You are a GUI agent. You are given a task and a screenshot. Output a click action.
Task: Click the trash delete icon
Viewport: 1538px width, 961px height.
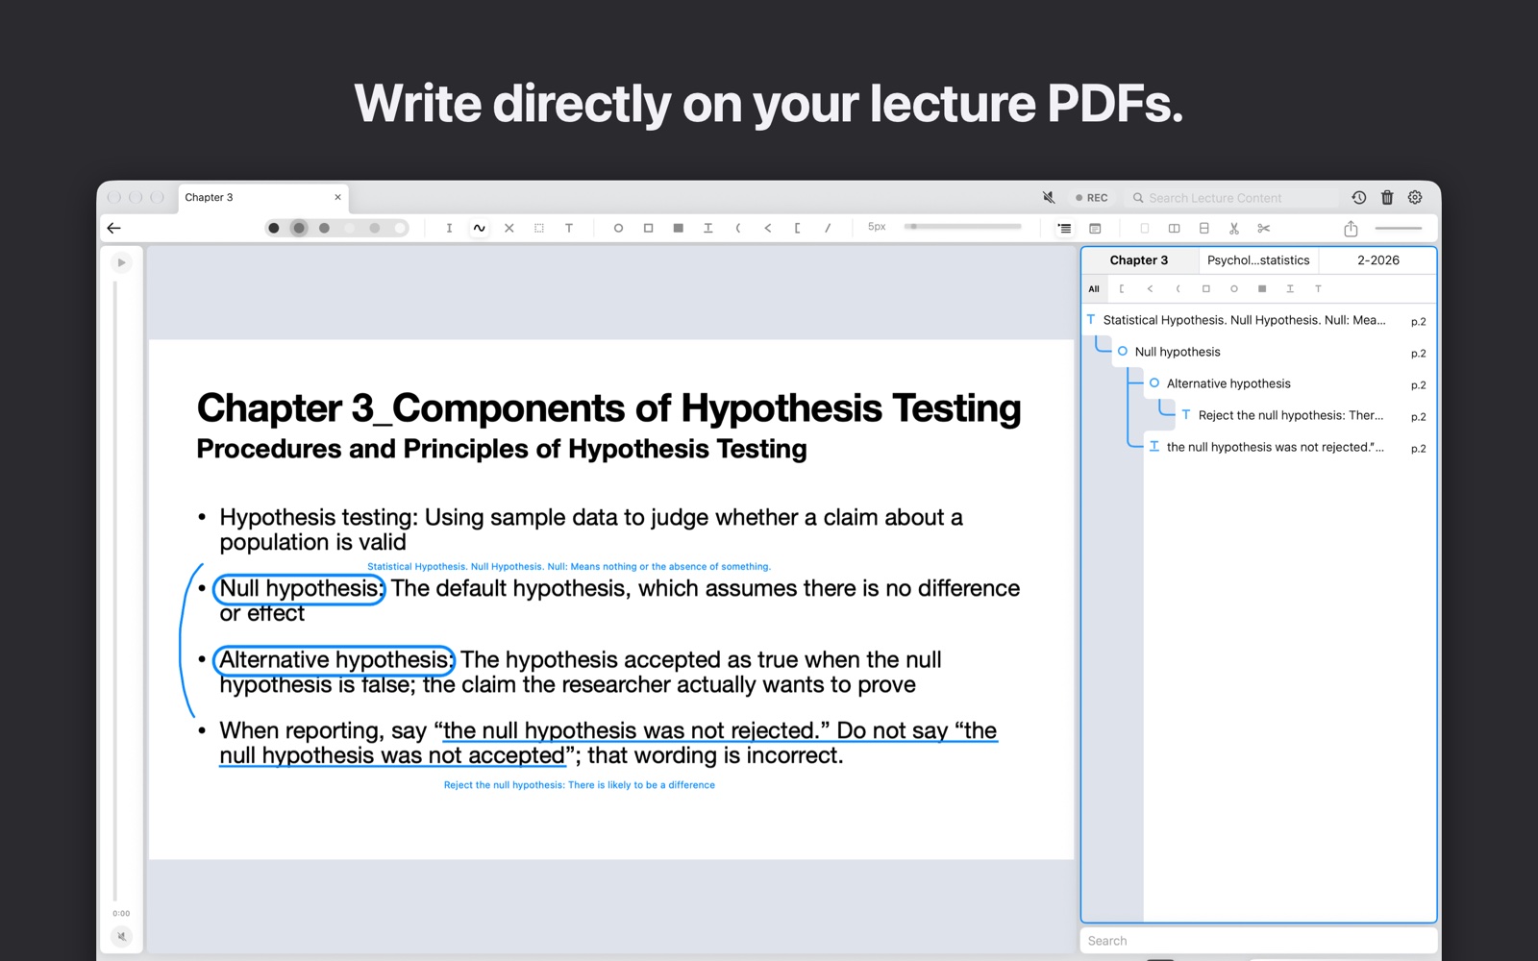(x=1387, y=197)
